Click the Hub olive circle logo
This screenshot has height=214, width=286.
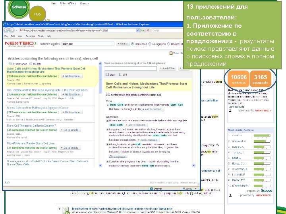point(37,14)
